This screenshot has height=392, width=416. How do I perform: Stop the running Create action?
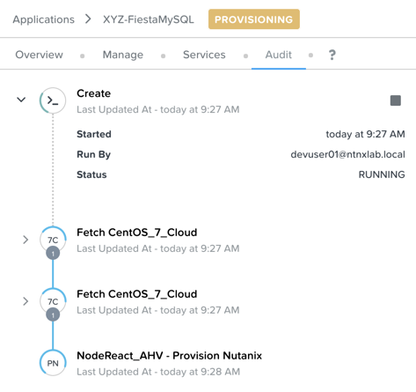coord(396,100)
